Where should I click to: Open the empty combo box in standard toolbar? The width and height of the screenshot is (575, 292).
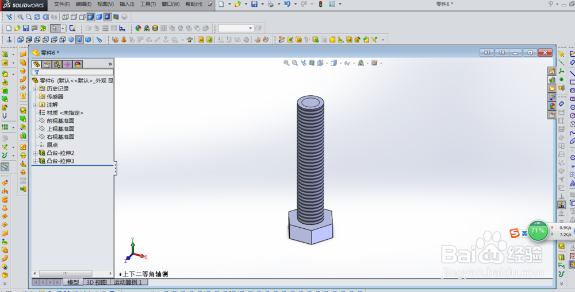236,28
